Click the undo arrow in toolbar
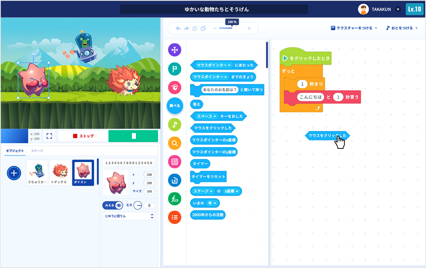The height and width of the screenshot is (268, 426). coord(178,28)
